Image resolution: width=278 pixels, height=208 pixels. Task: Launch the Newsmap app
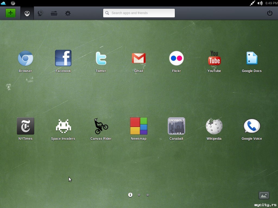pos(139,126)
